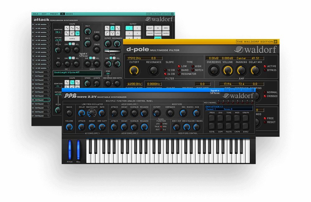Select the highlighted 05 Init Sound slot
This screenshot has width=311, height=202.
click(x=41, y=100)
